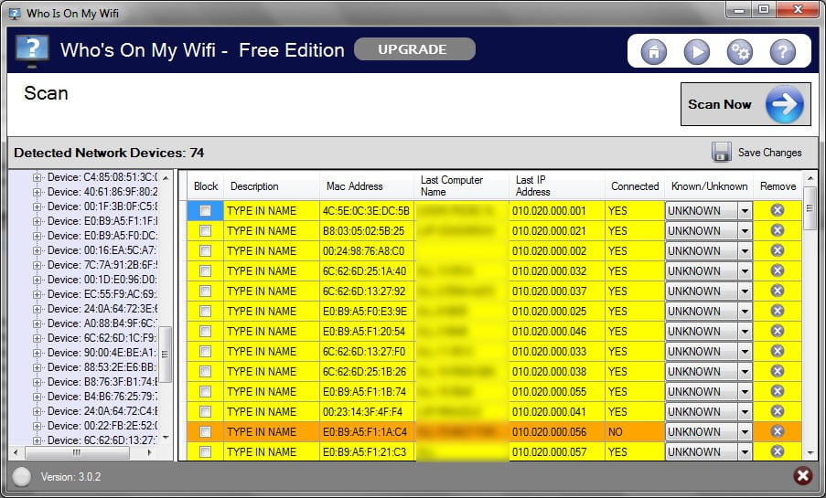Click the Connected column header
This screenshot has width=826, height=498.
click(635, 186)
